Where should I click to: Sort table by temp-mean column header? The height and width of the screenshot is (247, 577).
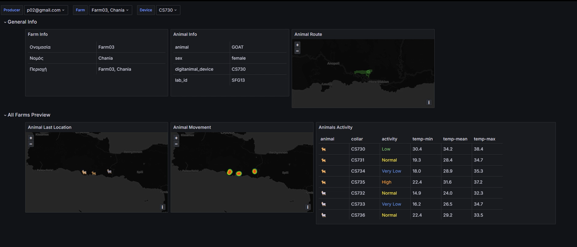(455, 139)
